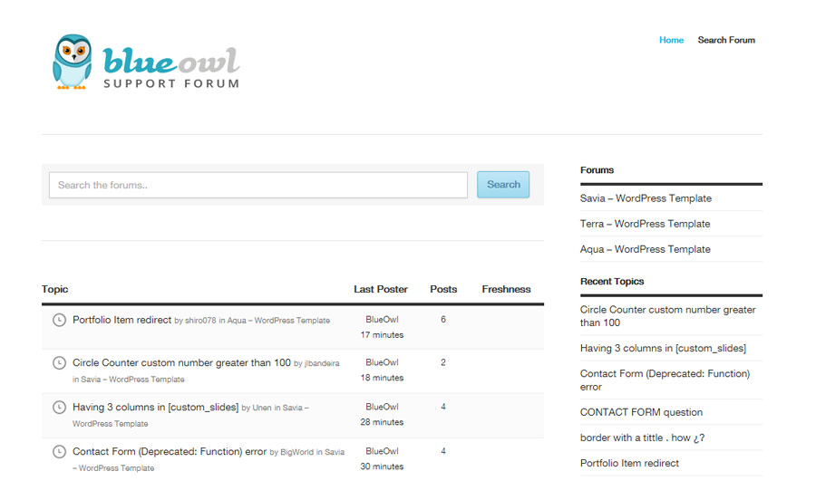Screen dimensions: 816x481
Task: Open 'Having 3 columns in [custom_slides]' sidebar topic
Action: [x=663, y=348]
